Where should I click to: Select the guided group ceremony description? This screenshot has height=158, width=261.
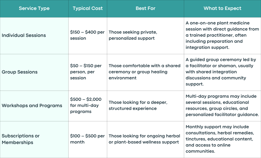[221, 72]
